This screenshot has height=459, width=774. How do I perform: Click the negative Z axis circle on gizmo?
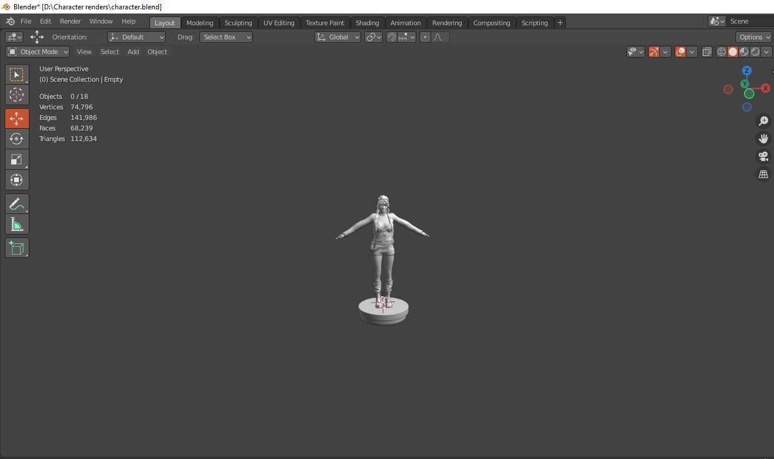point(747,107)
